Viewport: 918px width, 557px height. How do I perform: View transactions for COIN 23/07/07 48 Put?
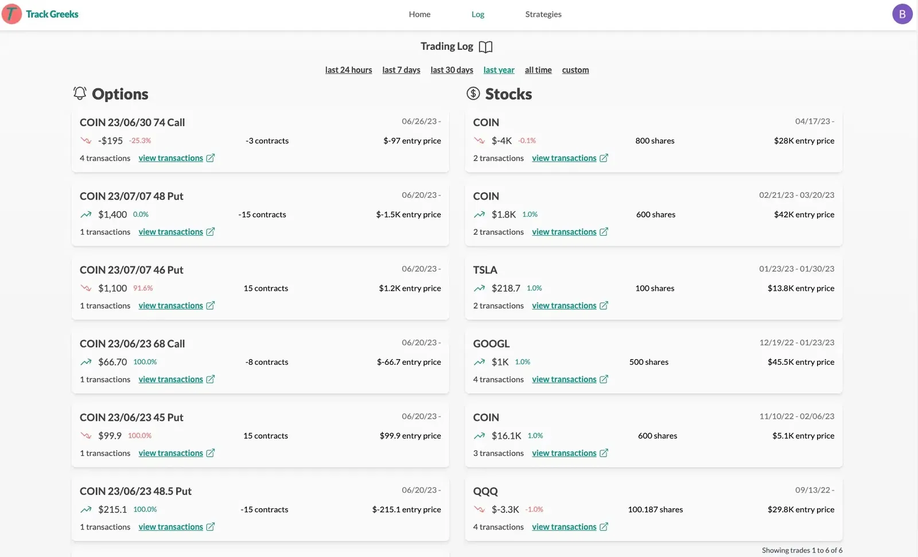coord(171,232)
